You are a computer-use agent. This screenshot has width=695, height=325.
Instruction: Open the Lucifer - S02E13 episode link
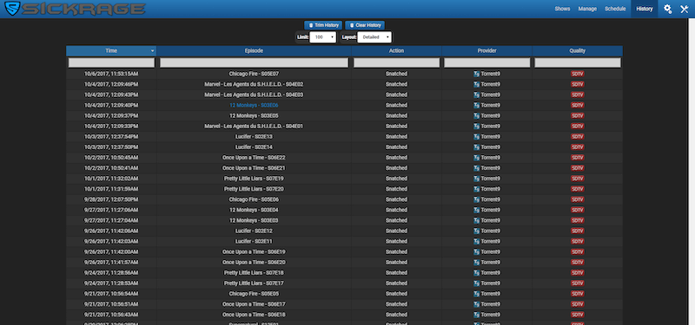point(254,137)
